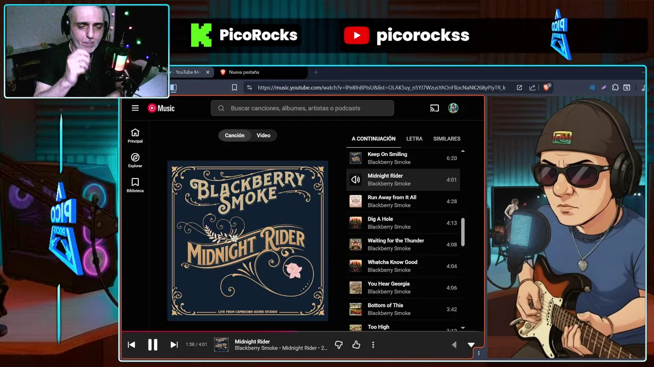Toggle the browser sidebar panel icon
654x367 pixels.
pos(173,88)
